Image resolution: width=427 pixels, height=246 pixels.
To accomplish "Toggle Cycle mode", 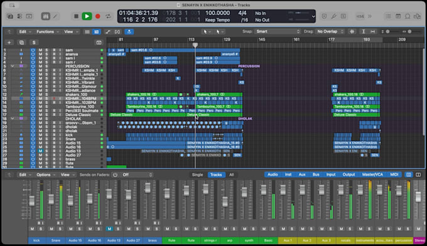I will pos(108,16).
